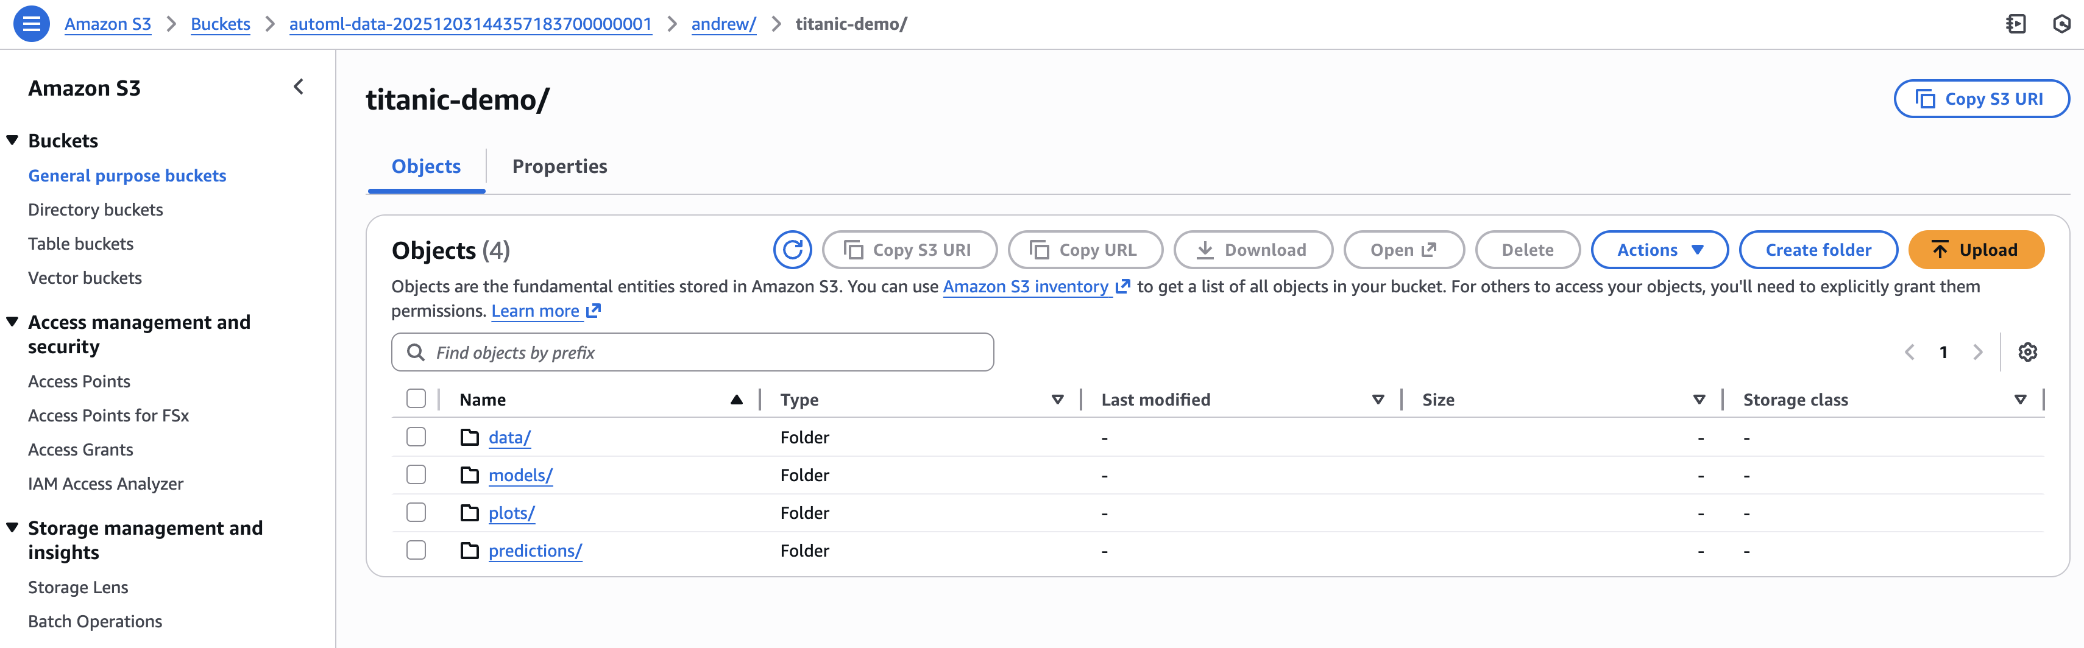Viewport: 2084px width, 648px height.
Task: Tick the checkbox for plots/ folder
Action: [x=416, y=512]
